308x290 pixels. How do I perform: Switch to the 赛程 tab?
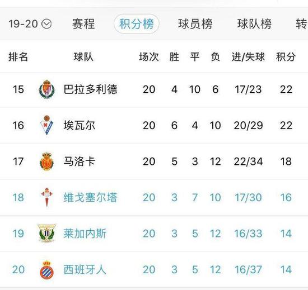tap(83, 24)
